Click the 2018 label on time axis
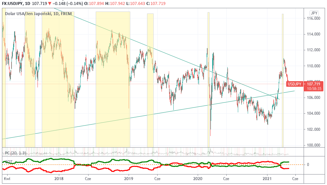This screenshot has height=185, width=327. 59,179
